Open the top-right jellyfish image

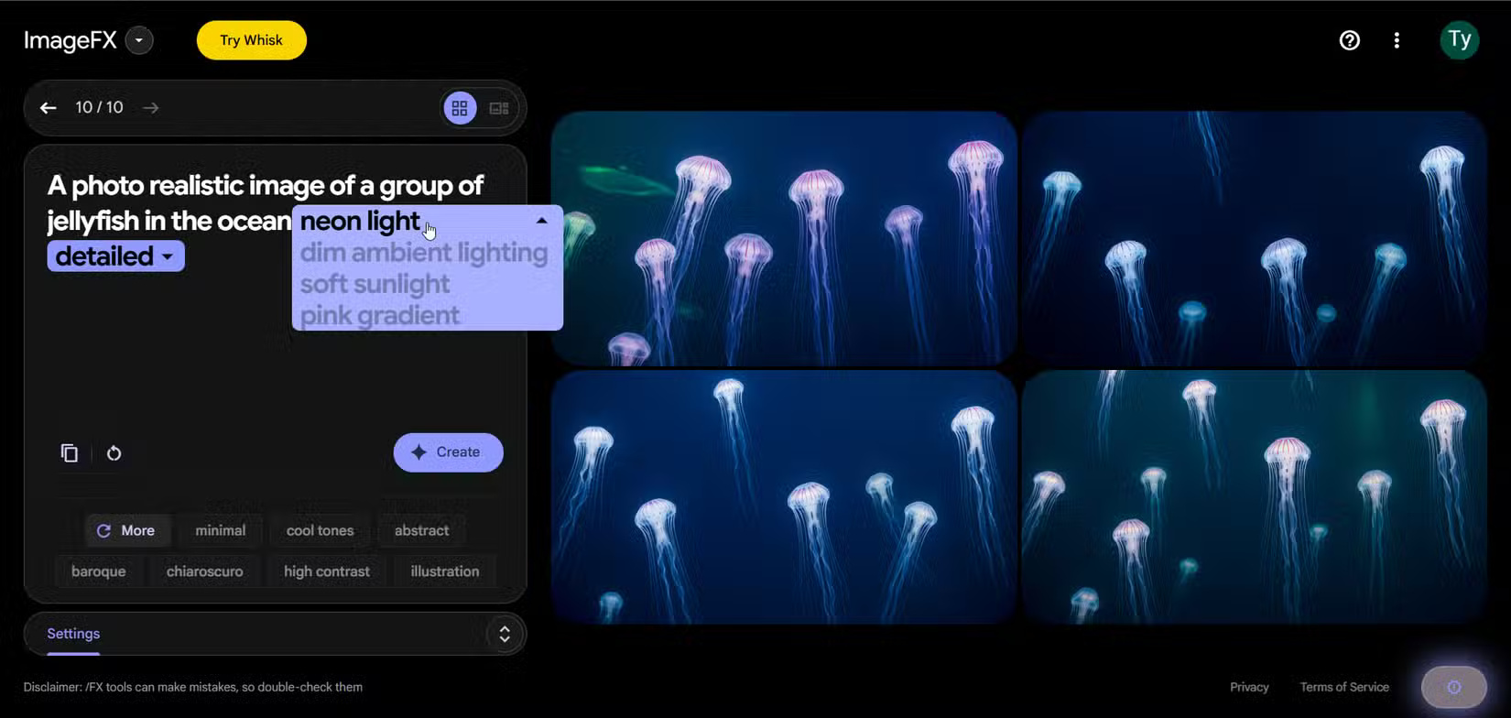click(1254, 238)
